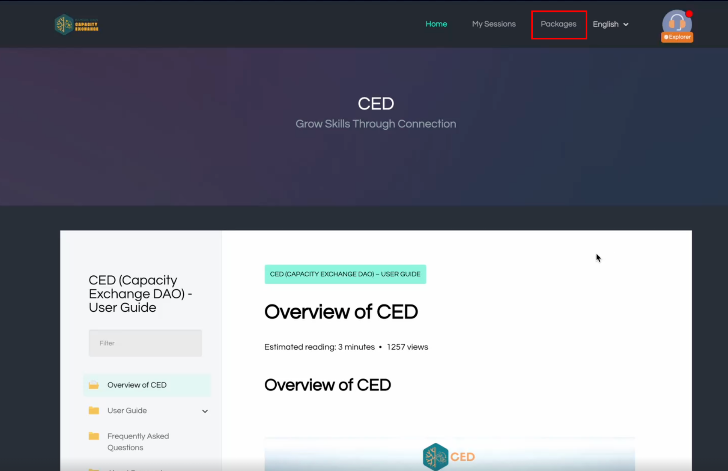
Task: Open the My Sessions page
Action: tap(493, 24)
